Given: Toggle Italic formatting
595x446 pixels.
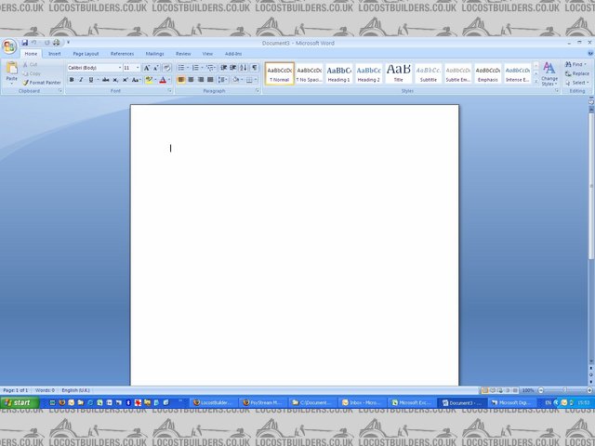Looking at the screenshot, I should click(x=82, y=80).
